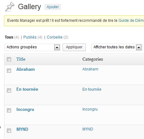Tick the MYND row checkbox

coord(9,130)
